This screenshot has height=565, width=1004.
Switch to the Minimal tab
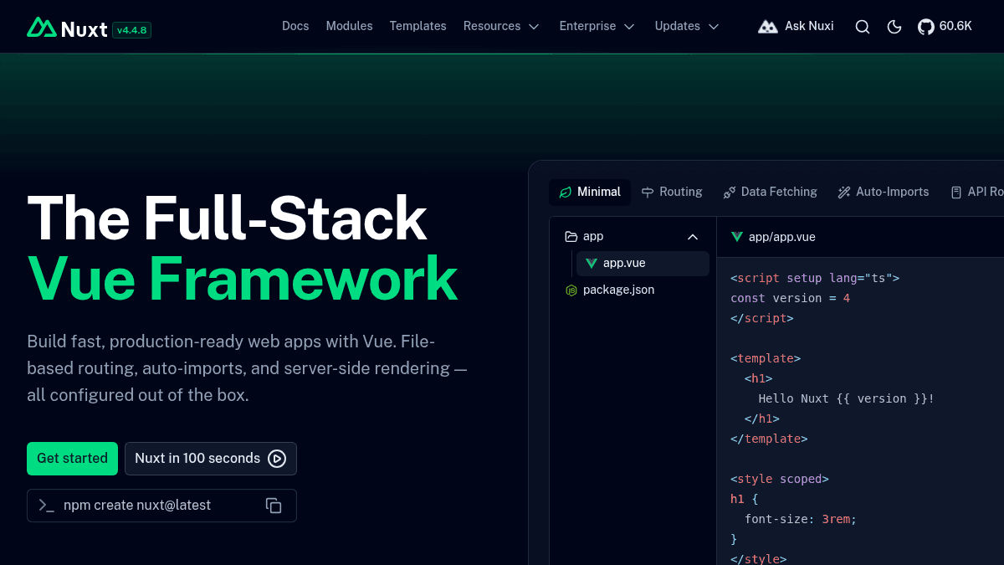pyautogui.click(x=590, y=192)
